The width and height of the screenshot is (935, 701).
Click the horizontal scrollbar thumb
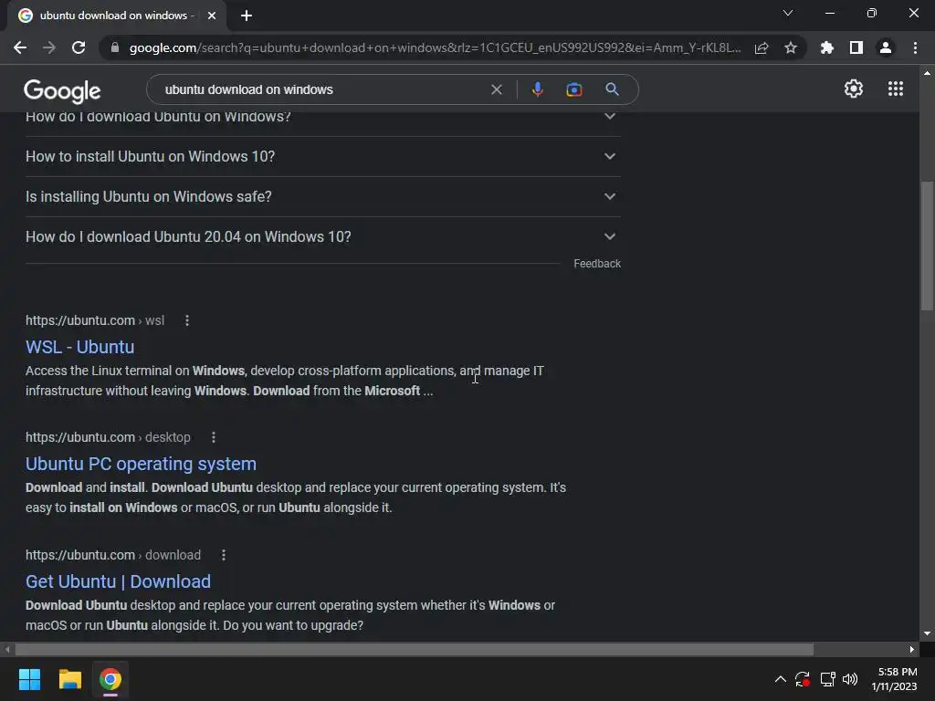(415, 649)
